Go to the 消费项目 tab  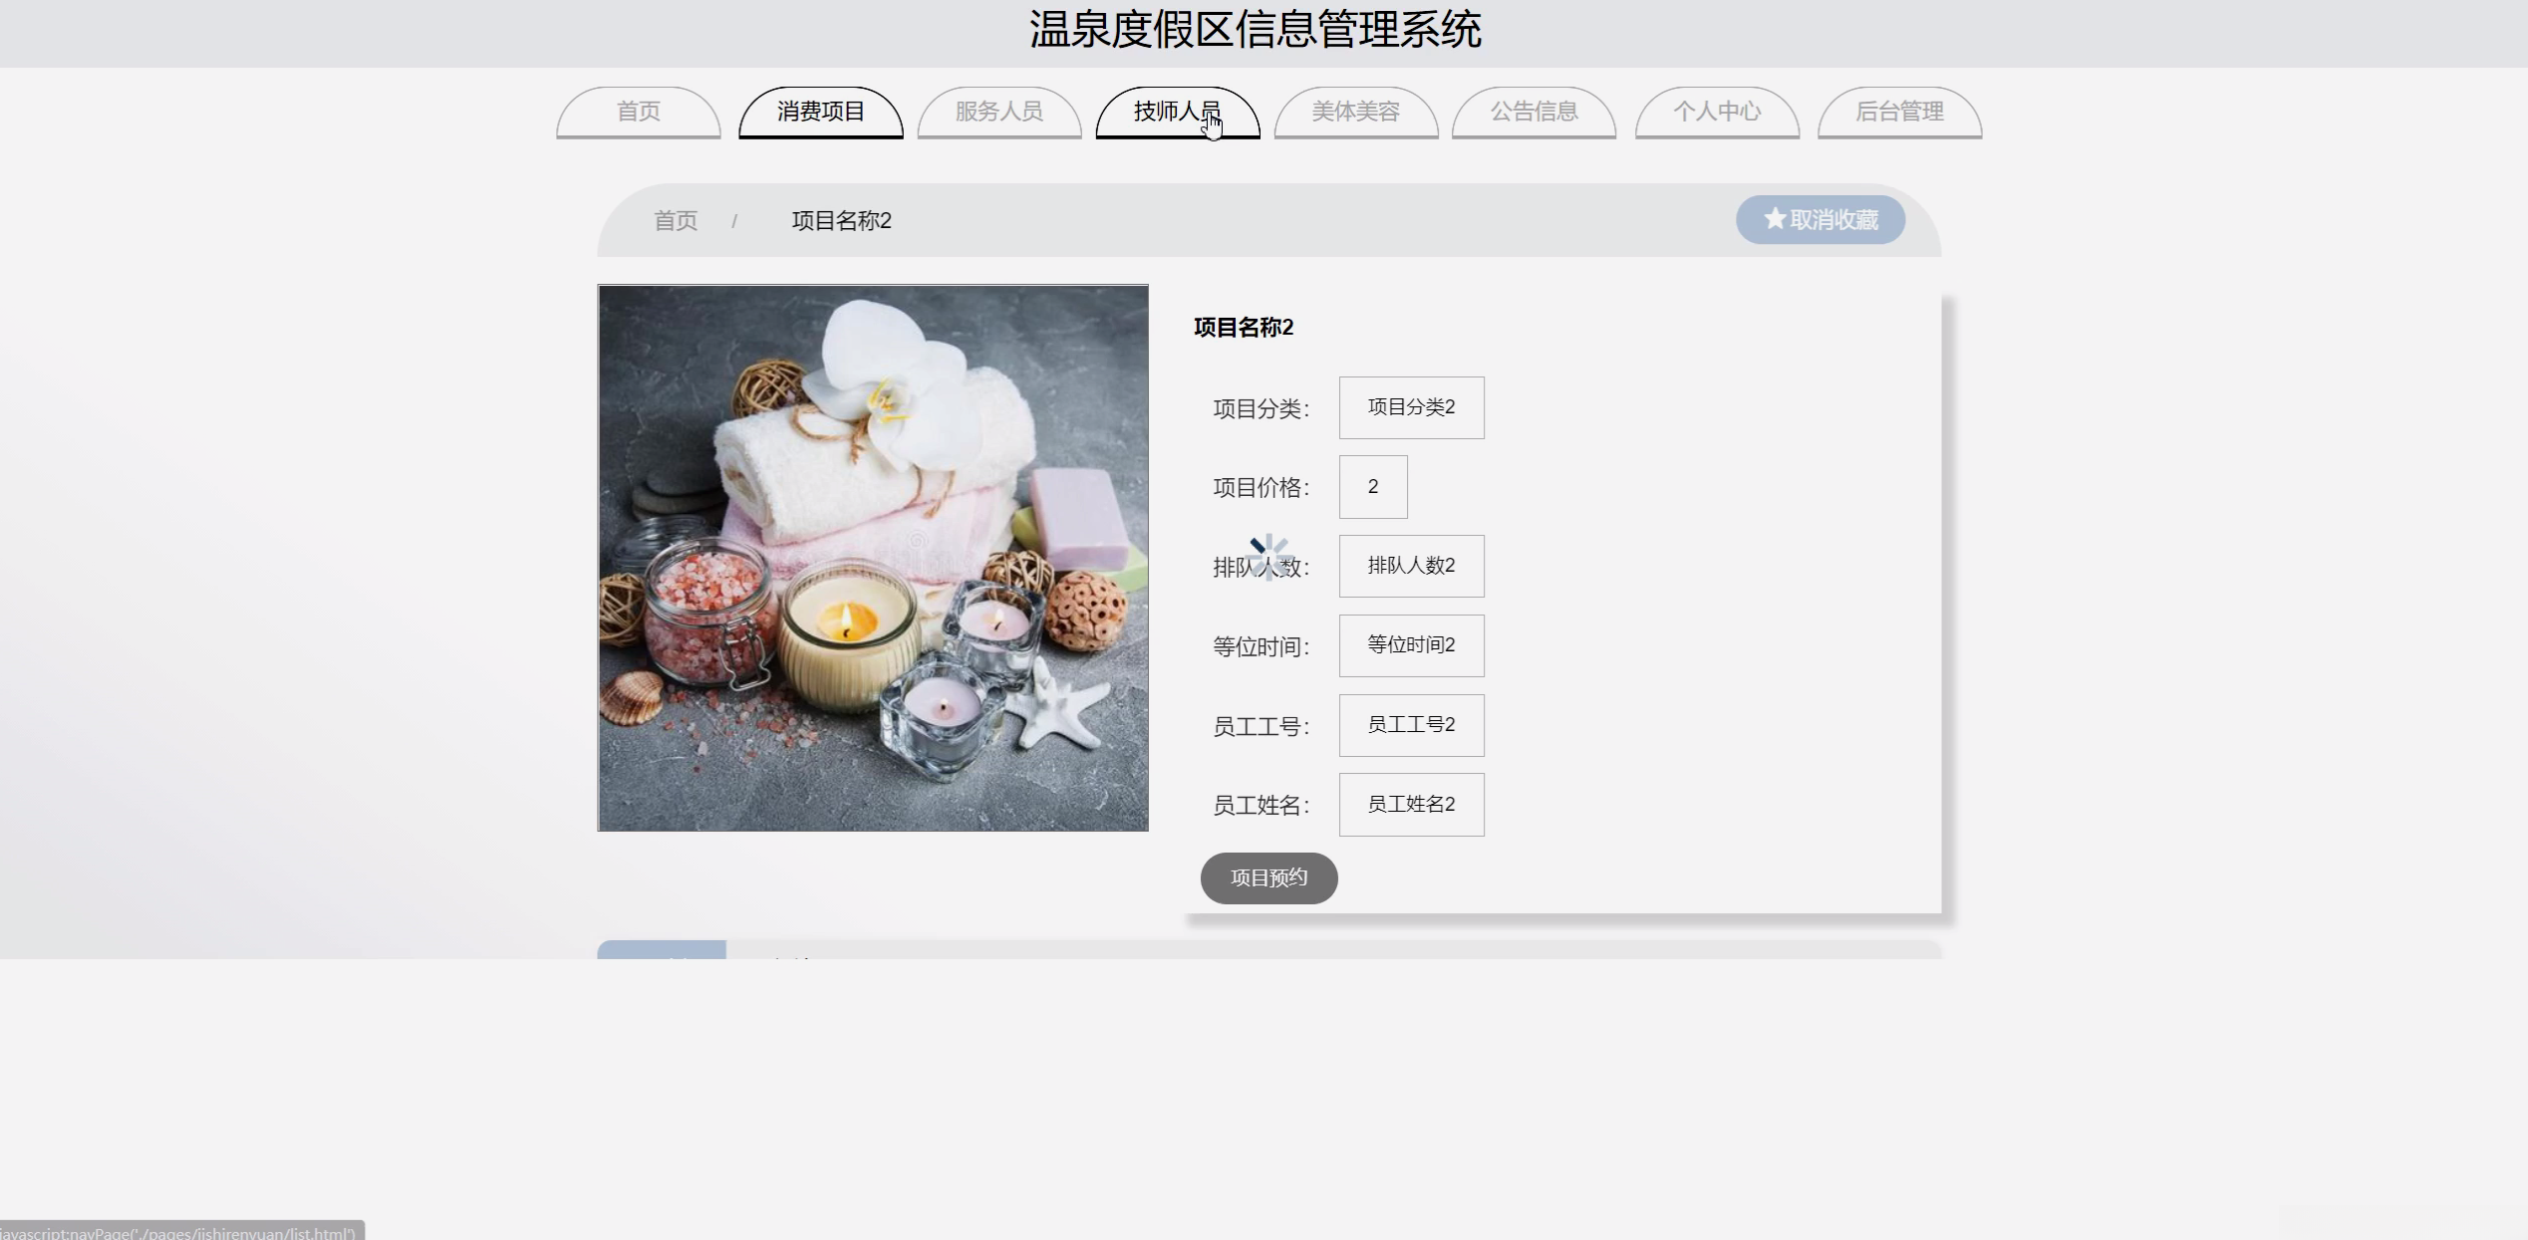[820, 112]
